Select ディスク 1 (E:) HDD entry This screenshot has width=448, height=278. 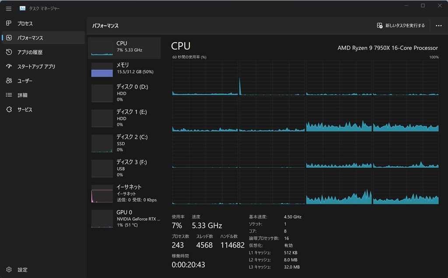click(124, 118)
